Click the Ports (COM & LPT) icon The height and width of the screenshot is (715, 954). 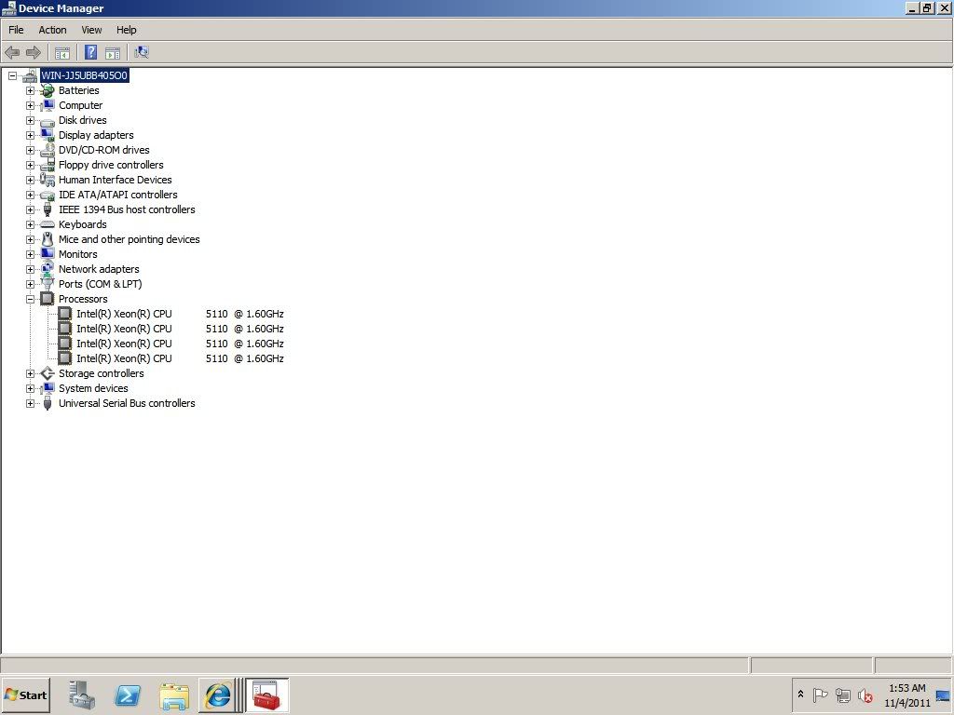pos(47,284)
